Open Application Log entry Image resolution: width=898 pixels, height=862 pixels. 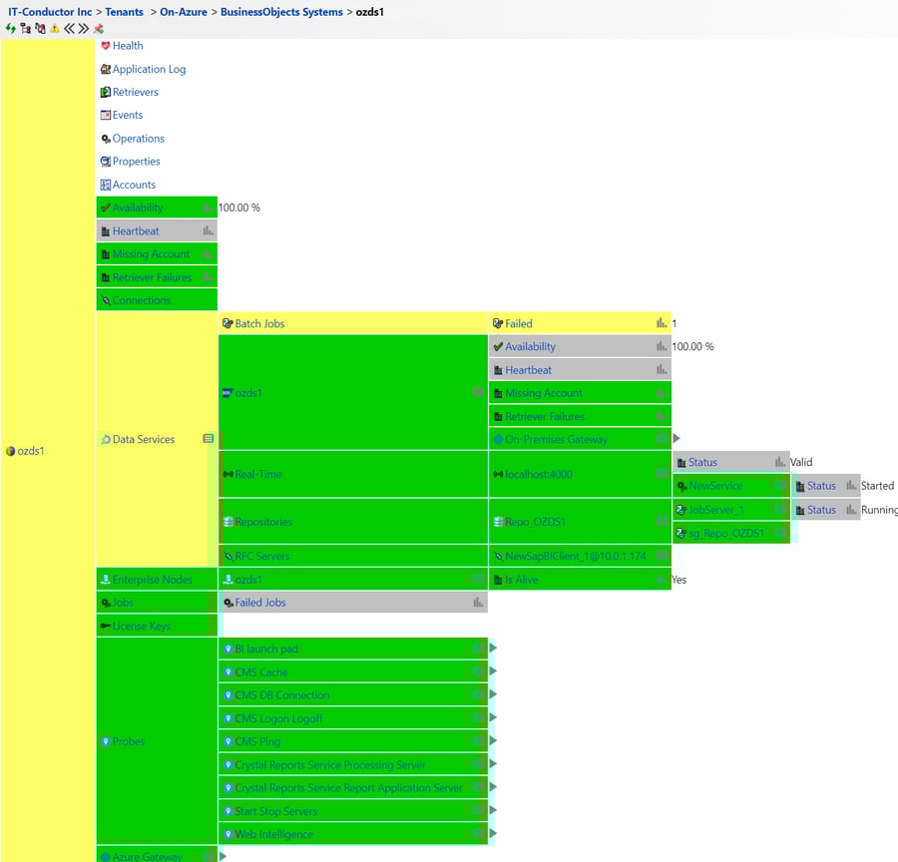pyautogui.click(x=149, y=69)
